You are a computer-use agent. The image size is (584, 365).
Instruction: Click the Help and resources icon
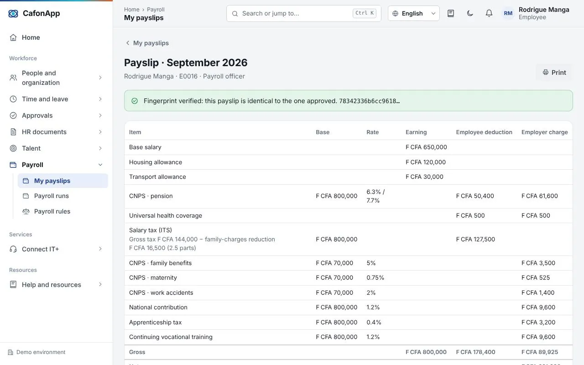(13, 285)
